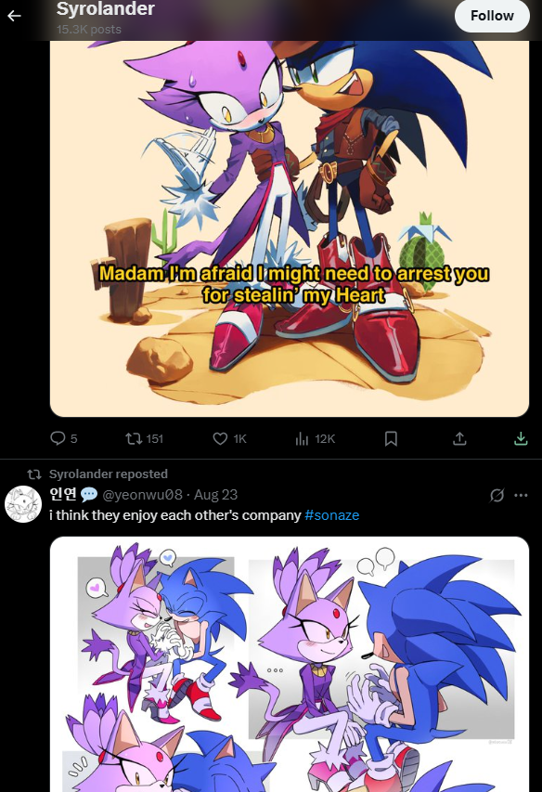Screen dimensions: 542x792
Task: Open the more options ellipsis menu
Action: tap(521, 495)
